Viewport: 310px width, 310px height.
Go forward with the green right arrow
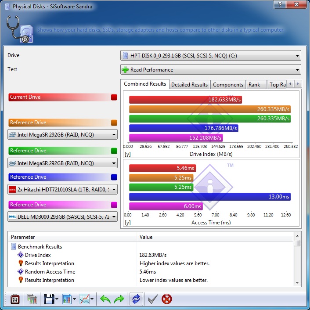tap(119, 299)
